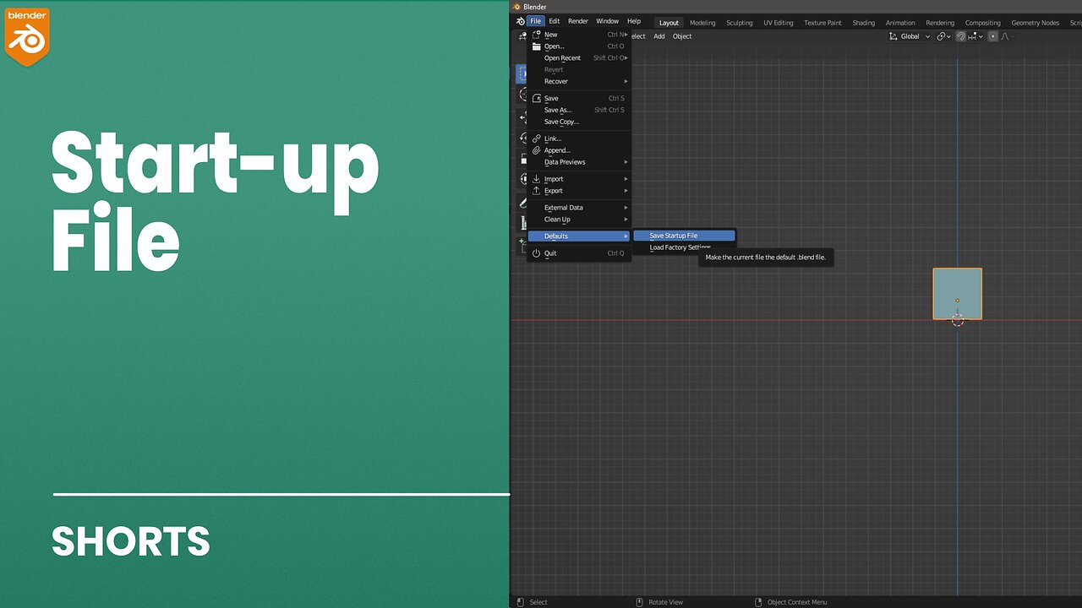Click the upload arrow icon beside Export
The height and width of the screenshot is (608, 1082).
coord(536,191)
